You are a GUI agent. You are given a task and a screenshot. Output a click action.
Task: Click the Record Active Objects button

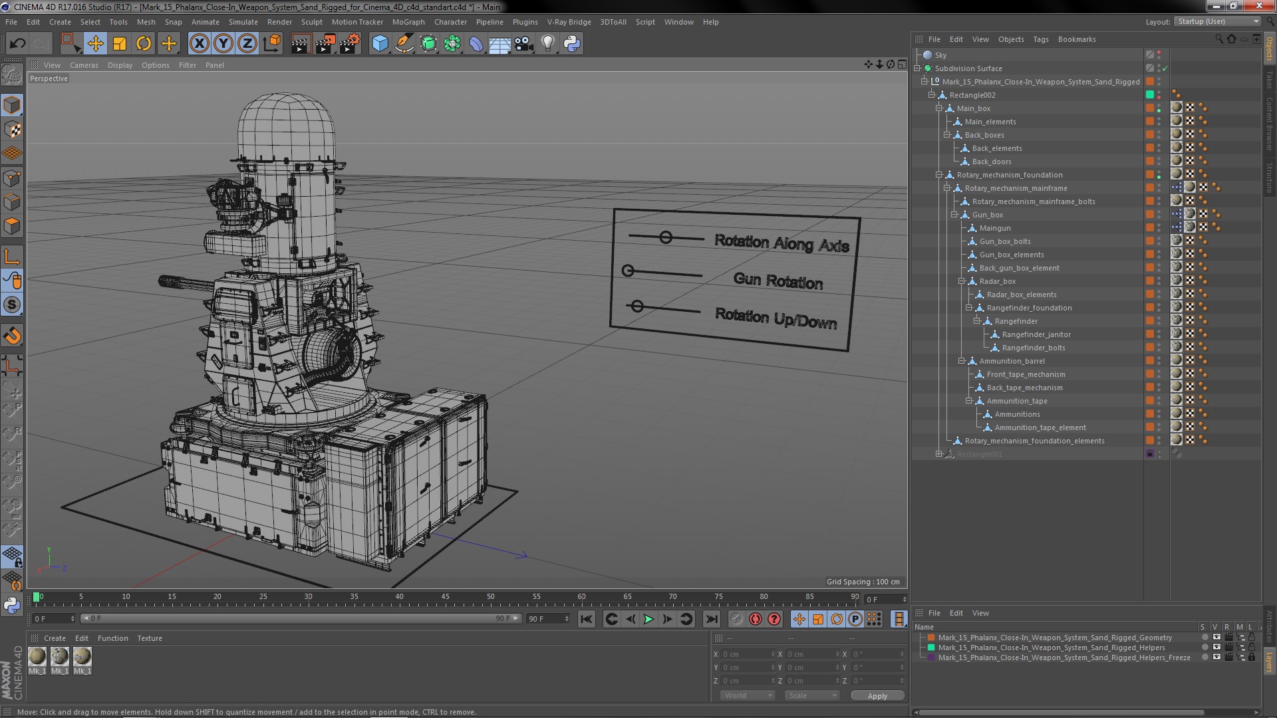[x=737, y=619]
